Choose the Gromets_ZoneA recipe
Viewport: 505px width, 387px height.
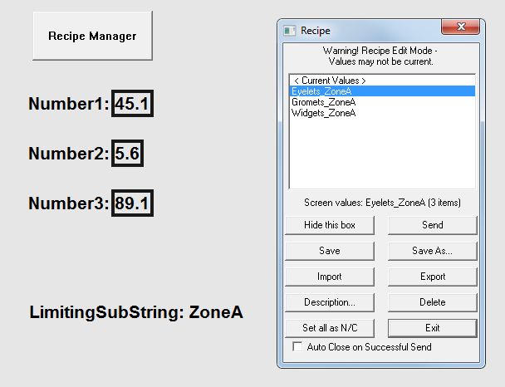click(324, 102)
